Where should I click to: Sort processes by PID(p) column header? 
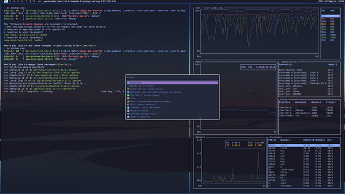point(272,140)
